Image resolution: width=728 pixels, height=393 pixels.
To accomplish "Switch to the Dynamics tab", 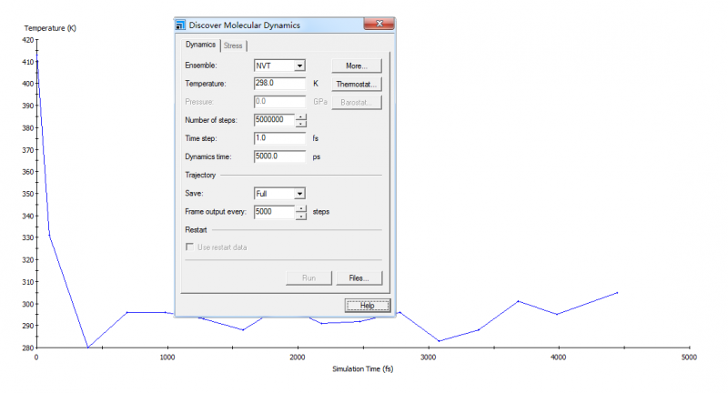I will [200, 45].
